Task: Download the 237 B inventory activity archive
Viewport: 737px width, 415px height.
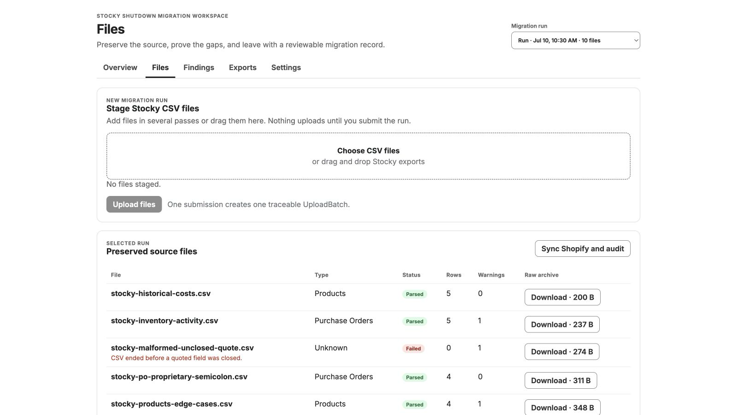Action: click(x=562, y=324)
